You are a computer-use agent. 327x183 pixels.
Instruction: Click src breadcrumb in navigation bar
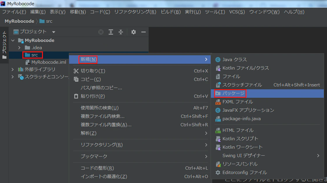click(x=46, y=21)
